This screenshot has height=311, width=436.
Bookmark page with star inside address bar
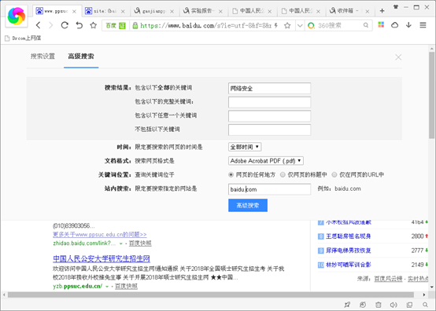tap(287, 25)
